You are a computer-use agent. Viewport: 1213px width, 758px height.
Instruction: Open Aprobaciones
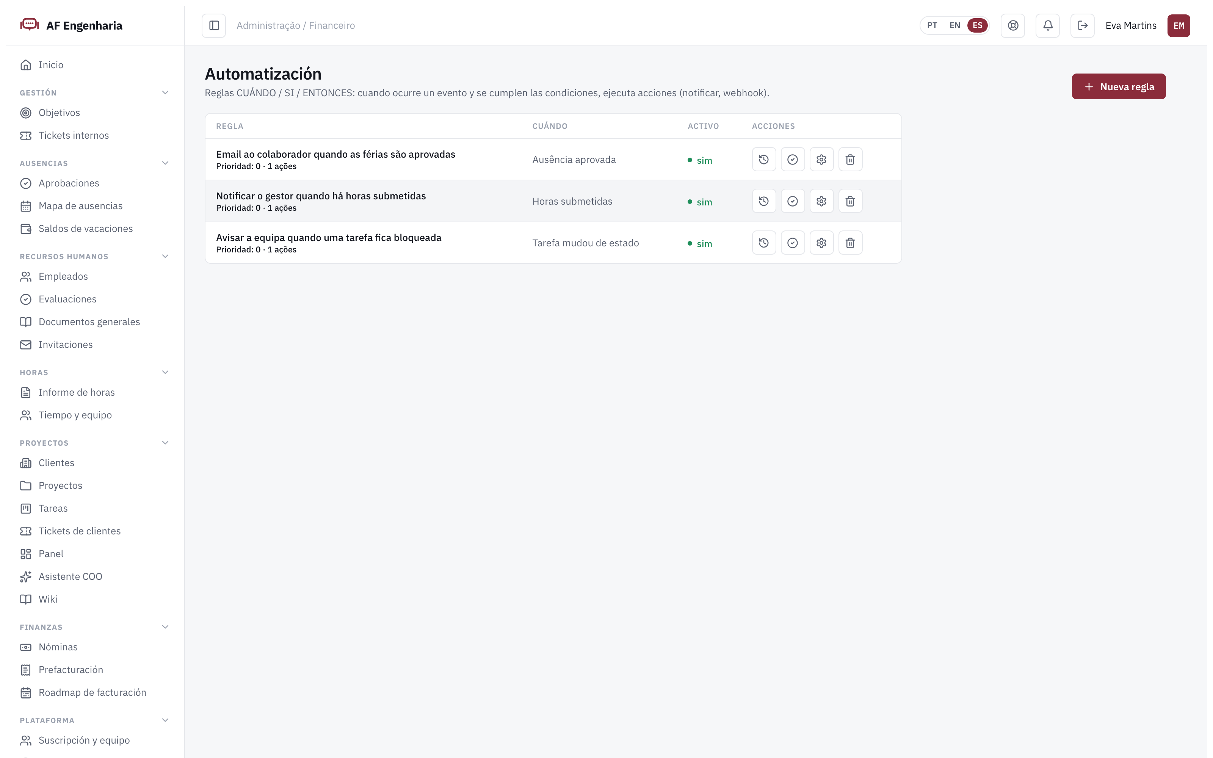95,183
